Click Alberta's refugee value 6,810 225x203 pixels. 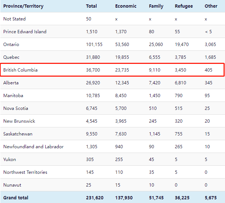[181, 83]
